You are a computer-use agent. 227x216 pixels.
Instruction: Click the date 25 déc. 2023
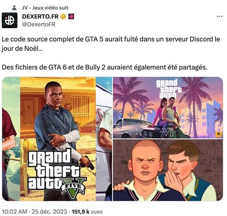(x=49, y=212)
